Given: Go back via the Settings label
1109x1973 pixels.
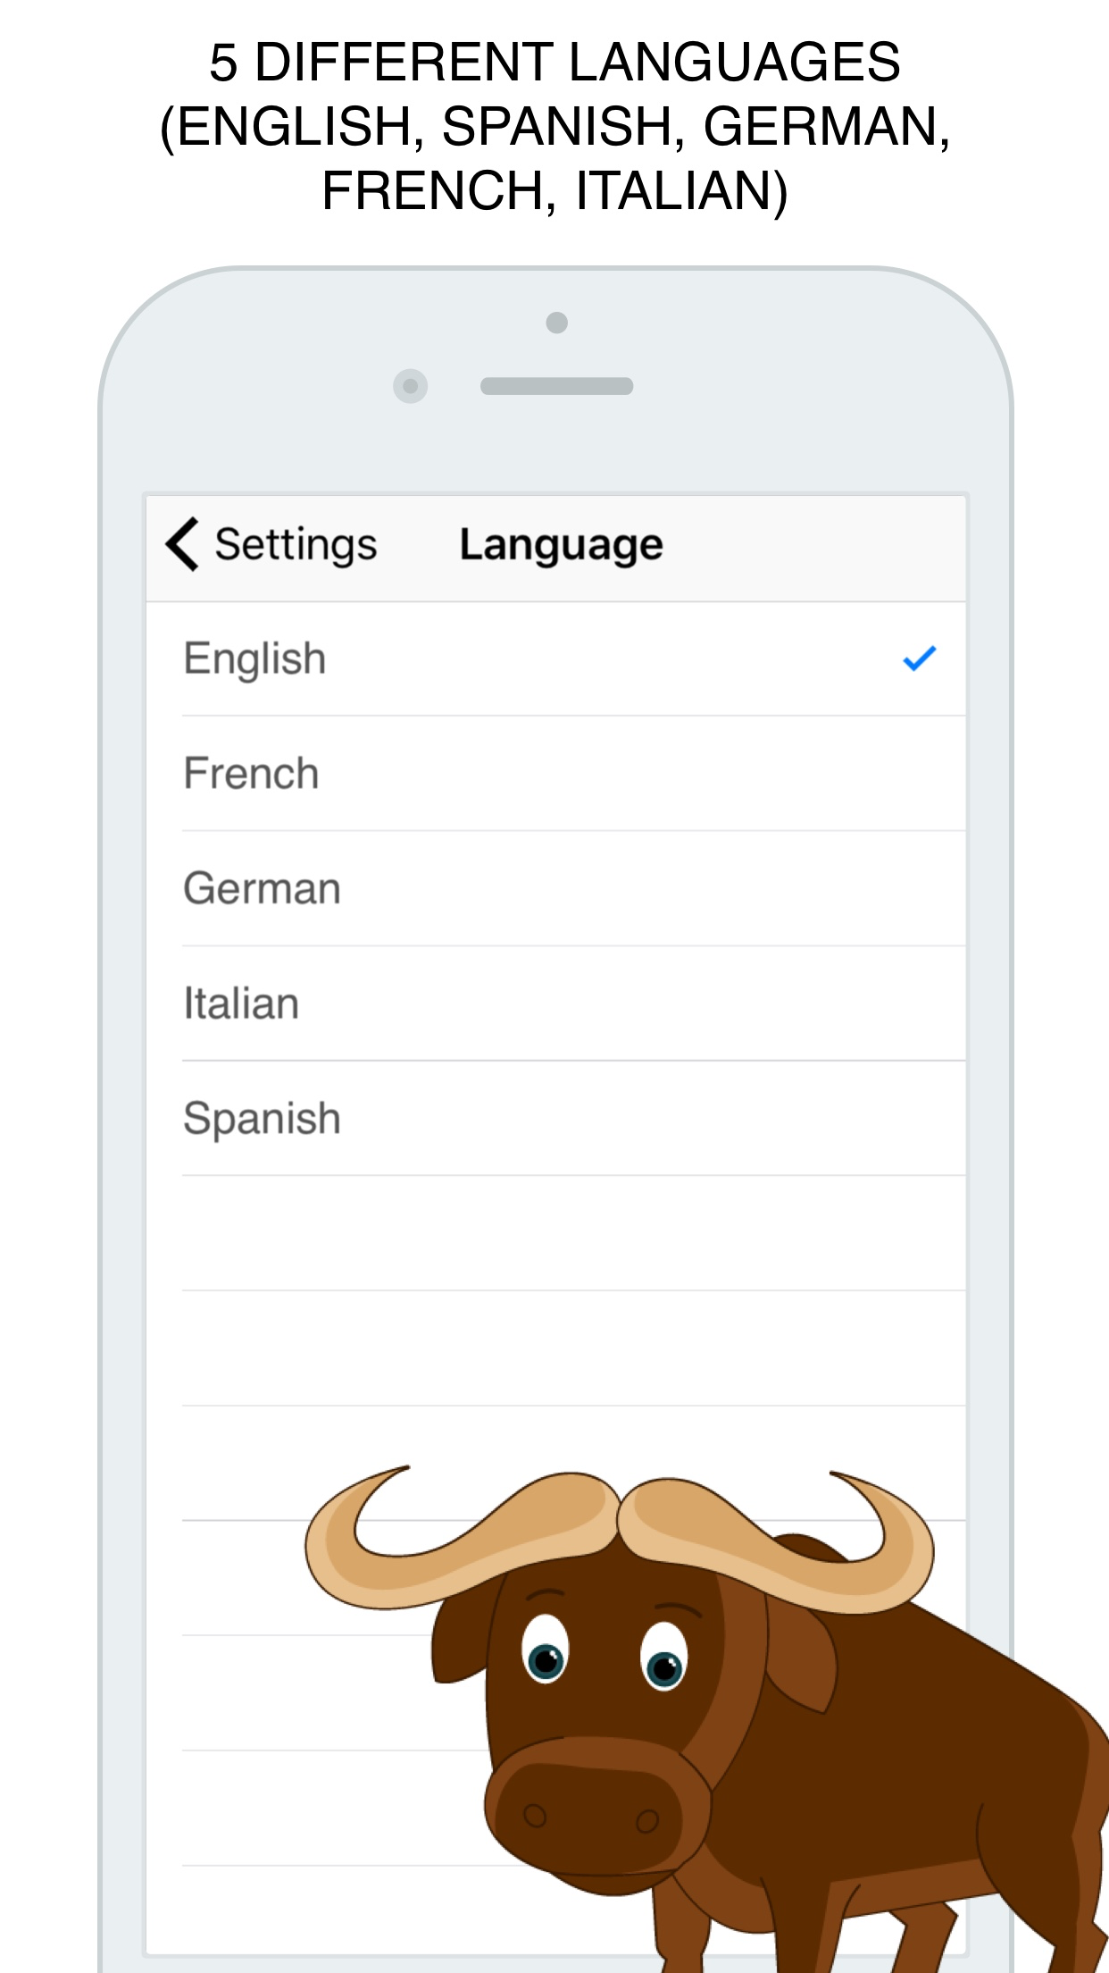Looking at the screenshot, I should point(296,545).
